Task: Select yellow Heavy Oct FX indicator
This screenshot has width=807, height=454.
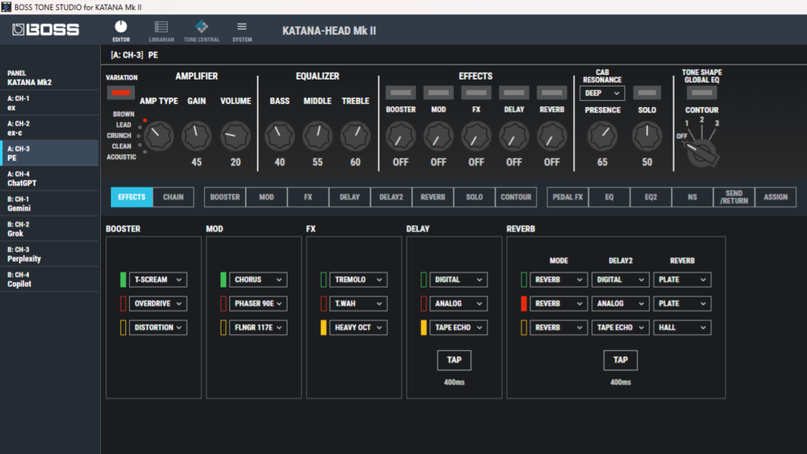Action: coord(323,327)
